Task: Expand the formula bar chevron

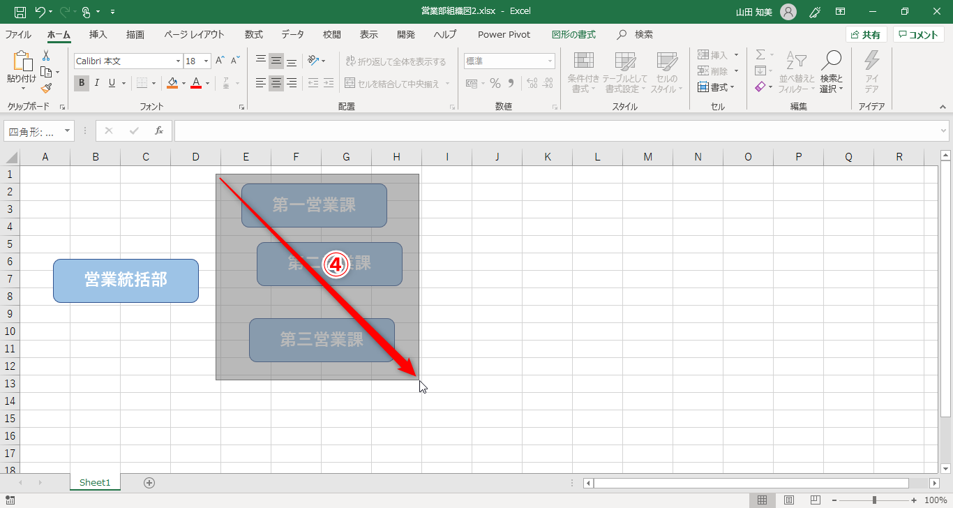Action: click(944, 130)
